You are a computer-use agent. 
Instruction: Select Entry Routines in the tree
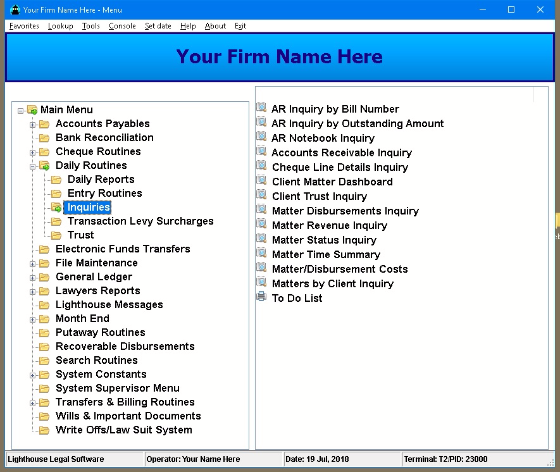(x=104, y=194)
